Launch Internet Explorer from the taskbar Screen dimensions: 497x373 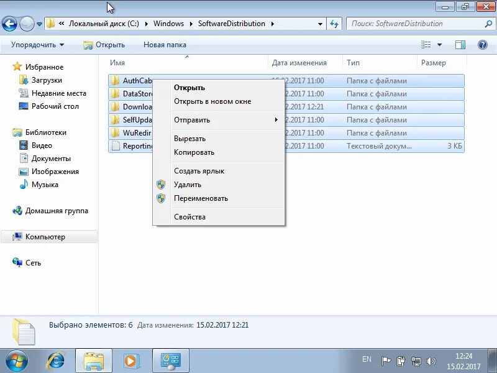[55, 361]
